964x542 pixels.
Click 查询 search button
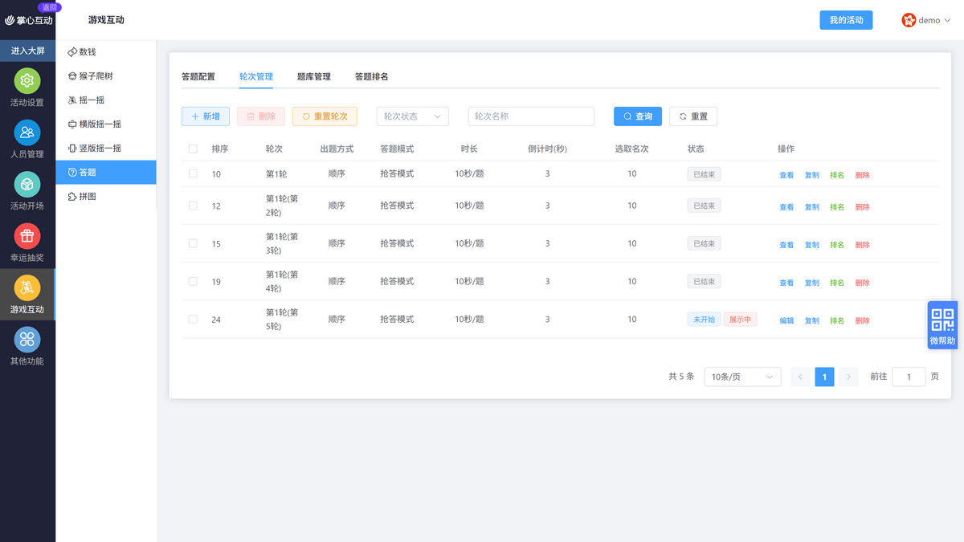[638, 116]
